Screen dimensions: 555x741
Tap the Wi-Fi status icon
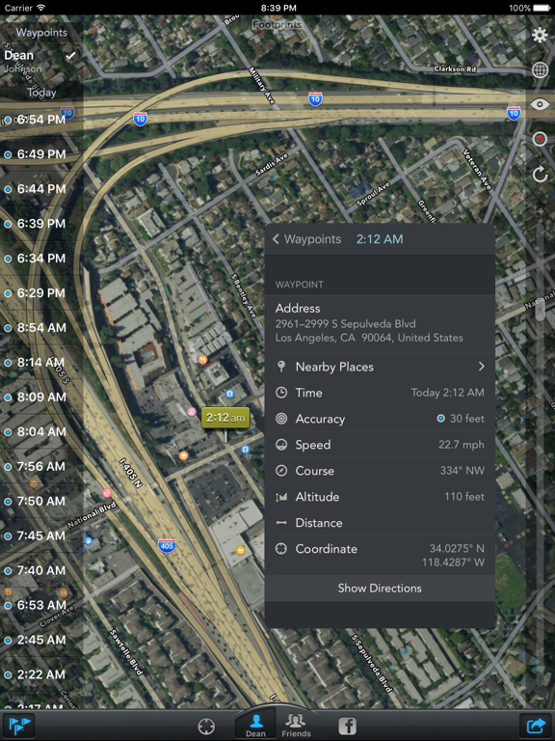coord(41,8)
